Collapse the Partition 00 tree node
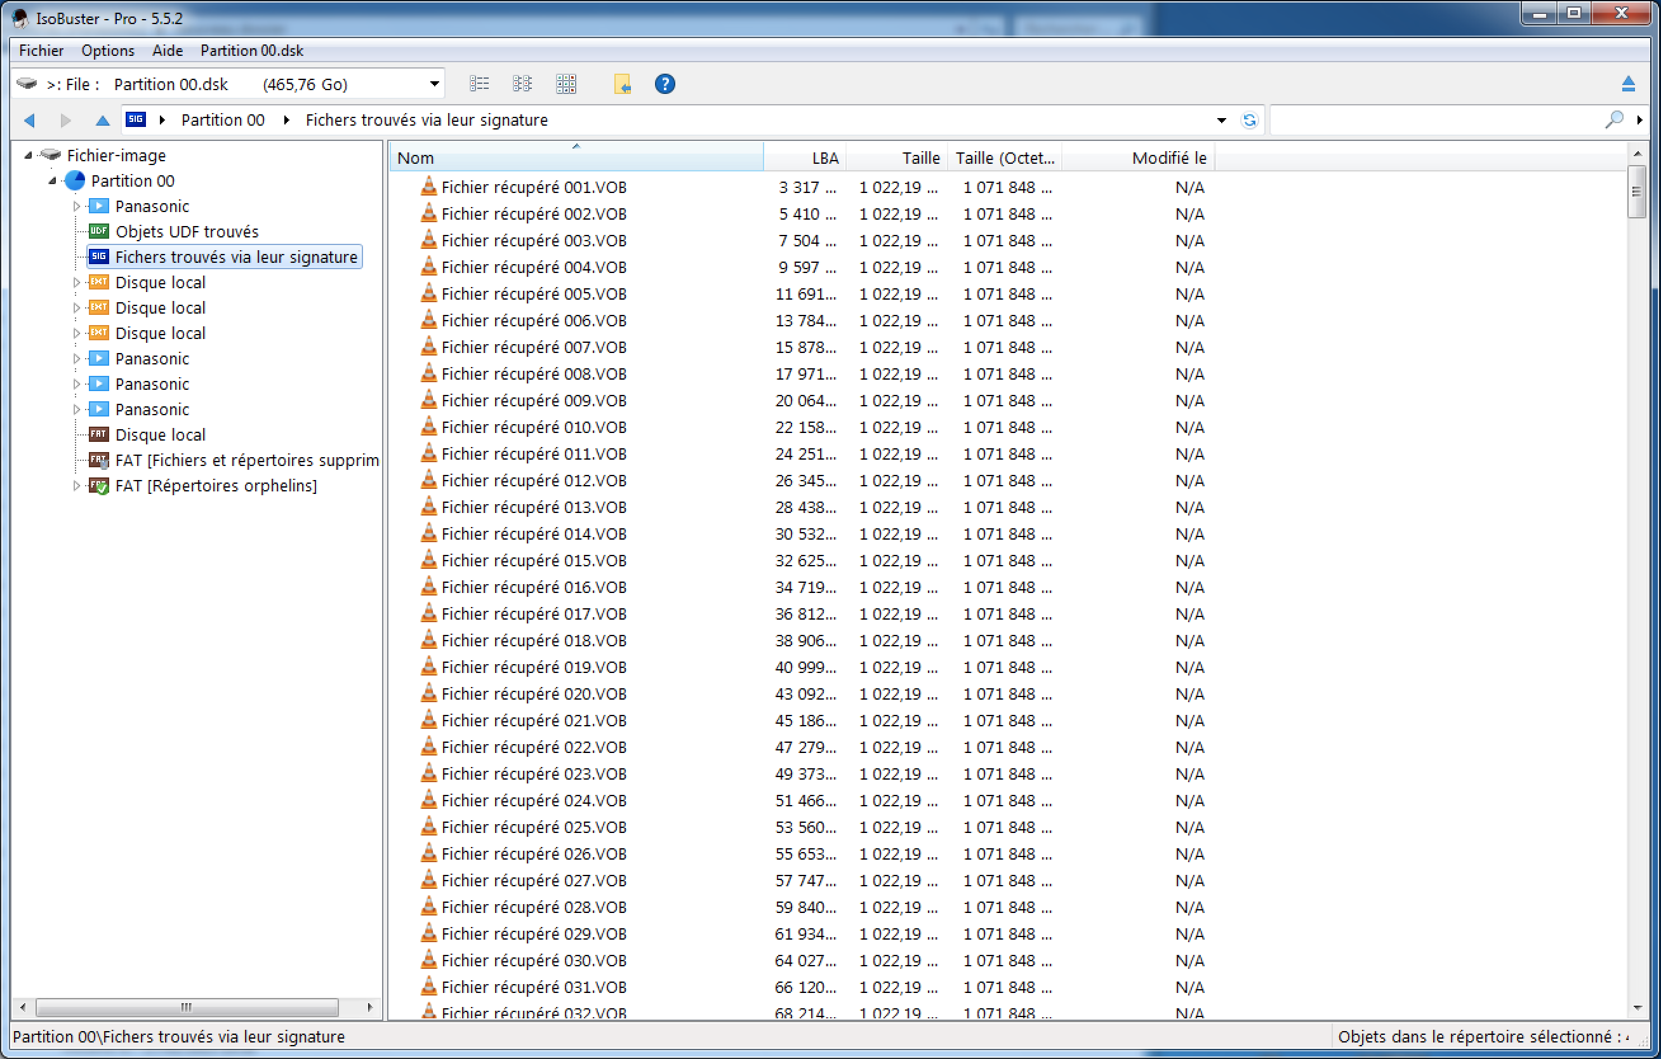The image size is (1661, 1059). pyautogui.click(x=53, y=181)
